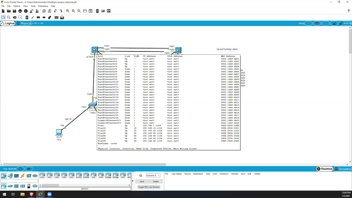This screenshot has height=198, width=352.
Task: Add a Complex PDU open envelope
Action: point(62,17)
